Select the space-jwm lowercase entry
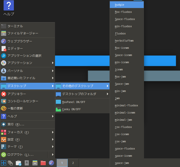The width and height of the screenshot is (180, 167). tap(127, 163)
